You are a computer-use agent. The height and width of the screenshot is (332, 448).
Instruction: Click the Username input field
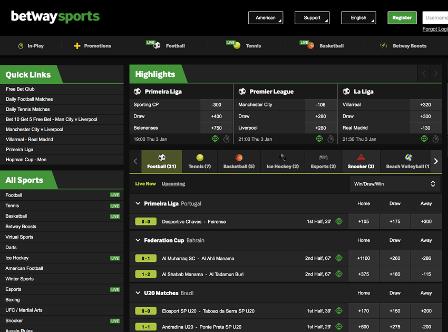coord(435,18)
